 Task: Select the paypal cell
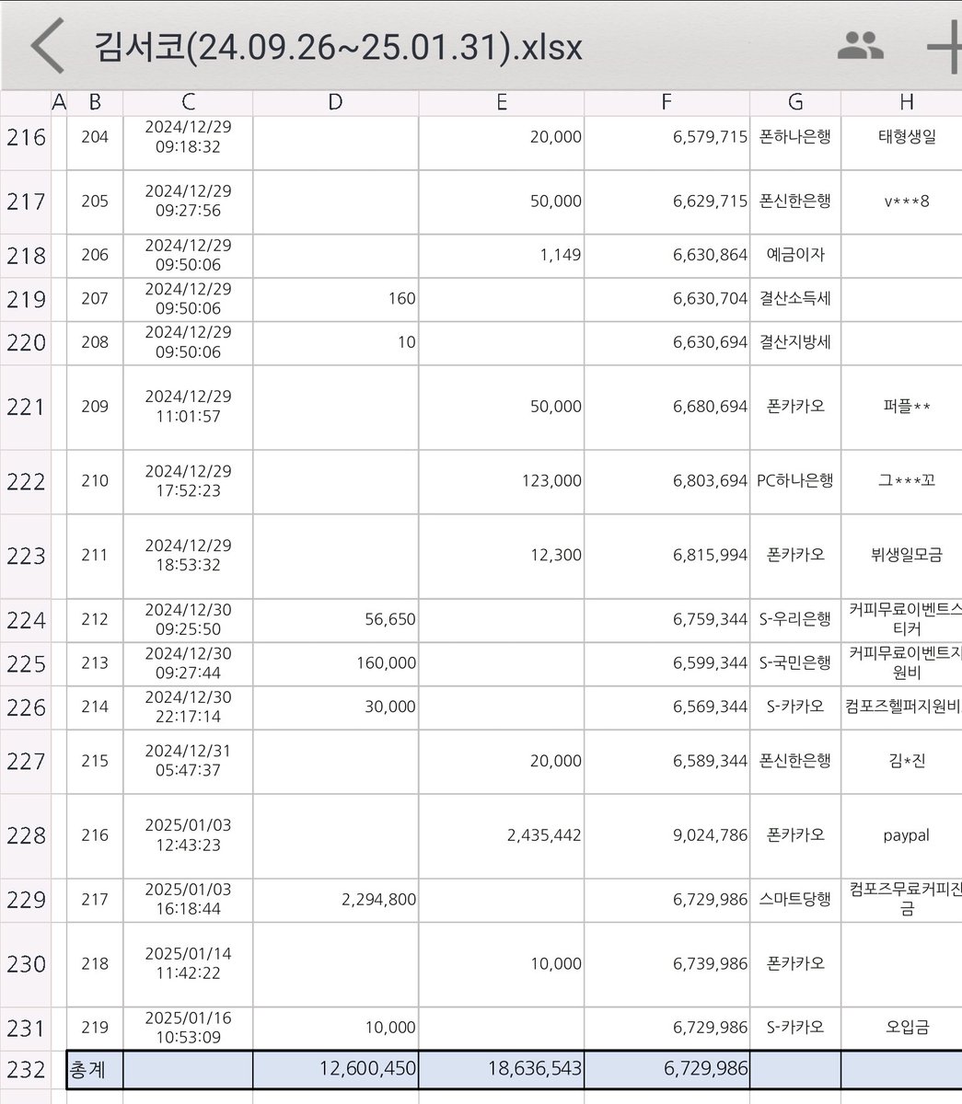901,835
